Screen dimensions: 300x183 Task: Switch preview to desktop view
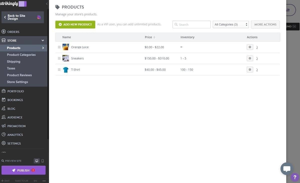[x=36, y=161]
